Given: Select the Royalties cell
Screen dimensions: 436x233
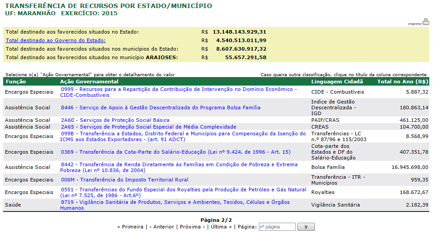Looking at the screenshot, I should click(323, 192).
